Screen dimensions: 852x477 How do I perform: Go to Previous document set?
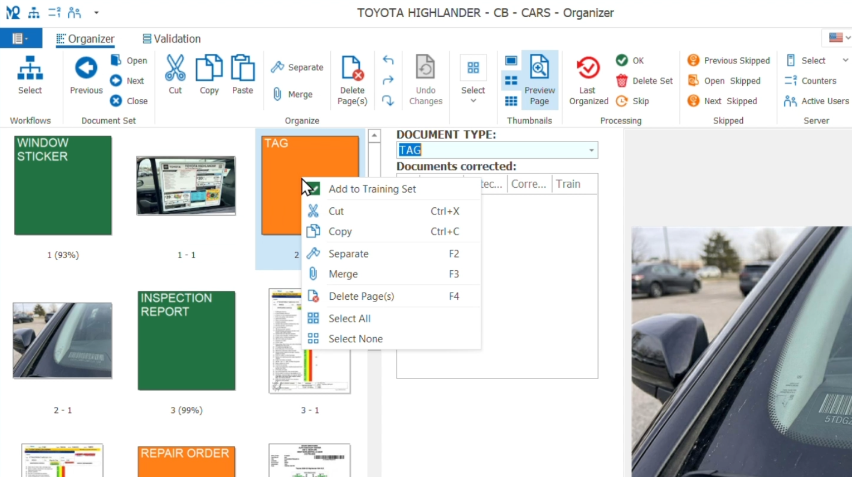(86, 75)
